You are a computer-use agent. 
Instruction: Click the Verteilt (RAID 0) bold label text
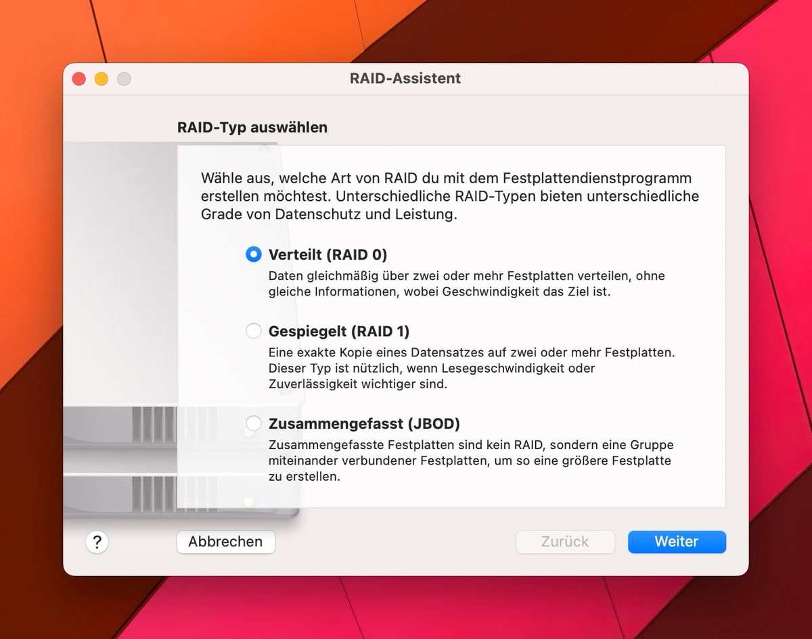click(328, 255)
